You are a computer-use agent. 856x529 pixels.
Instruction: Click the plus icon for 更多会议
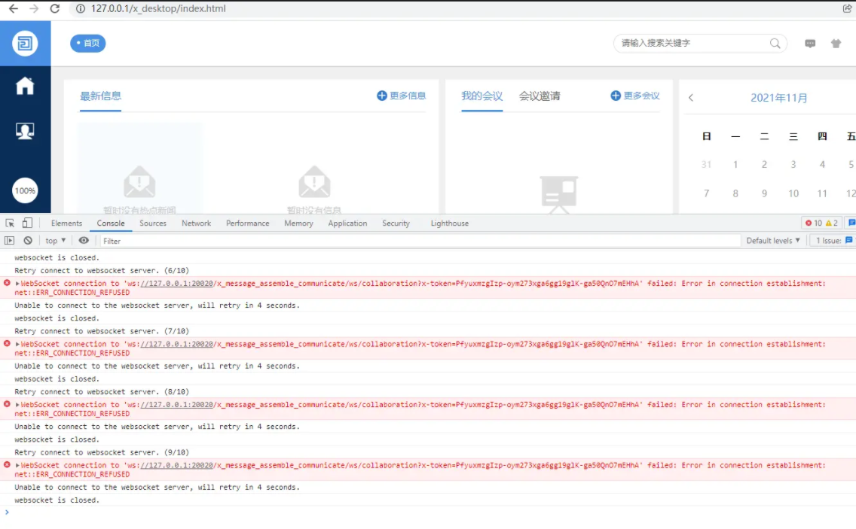tap(615, 96)
